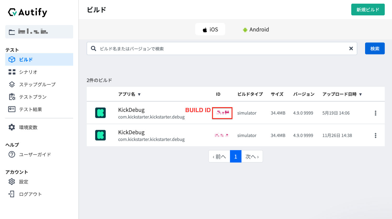The height and width of the screenshot is (219, 392).
Task: Click simulator type in 11月26日 row
Action: click(247, 135)
